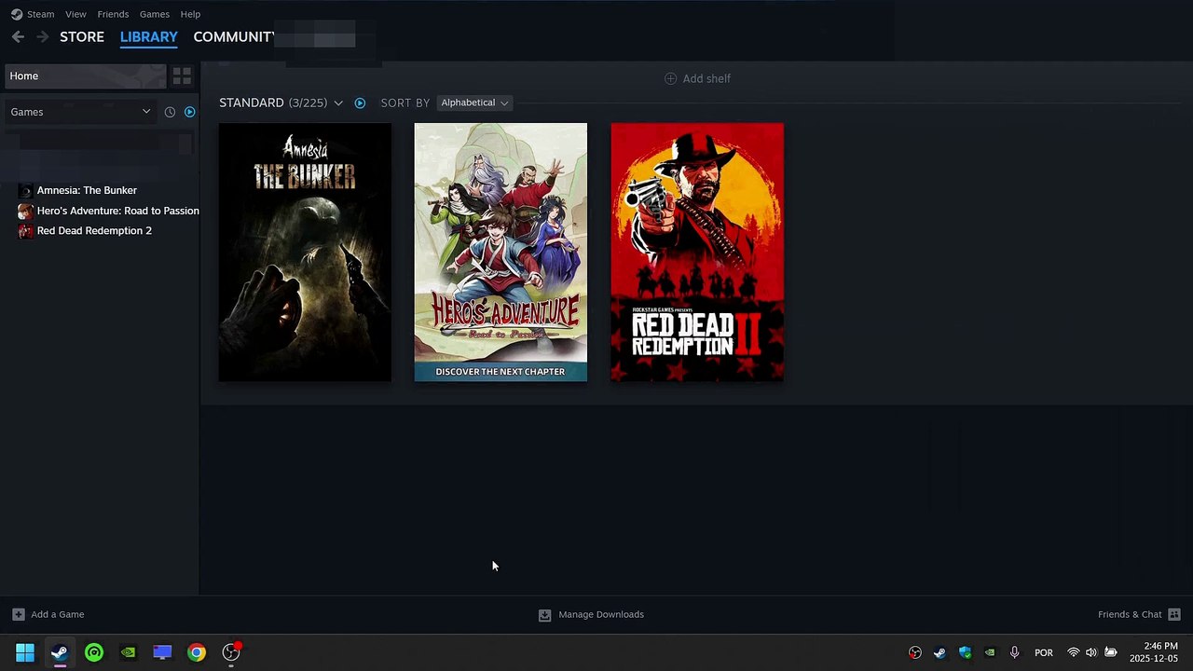Open the Alphabetical sort dropdown

(474, 103)
